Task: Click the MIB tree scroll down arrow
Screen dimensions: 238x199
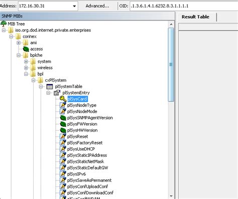Action: [x=171, y=196]
